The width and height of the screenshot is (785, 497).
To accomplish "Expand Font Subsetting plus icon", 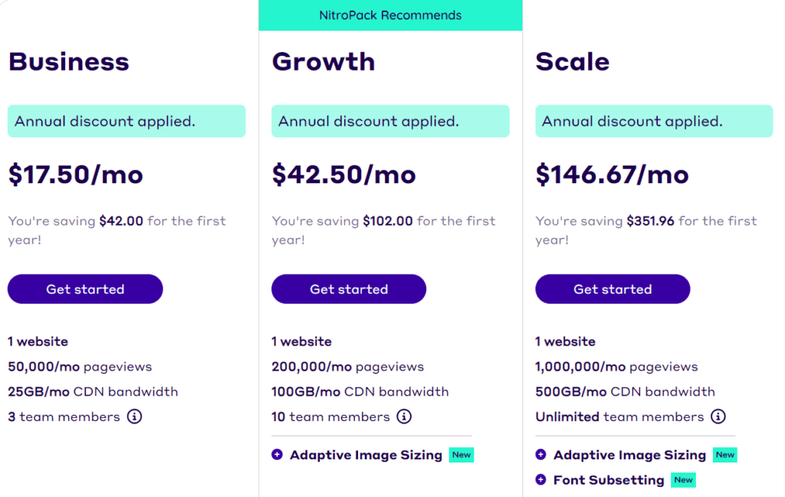I will 541,480.
